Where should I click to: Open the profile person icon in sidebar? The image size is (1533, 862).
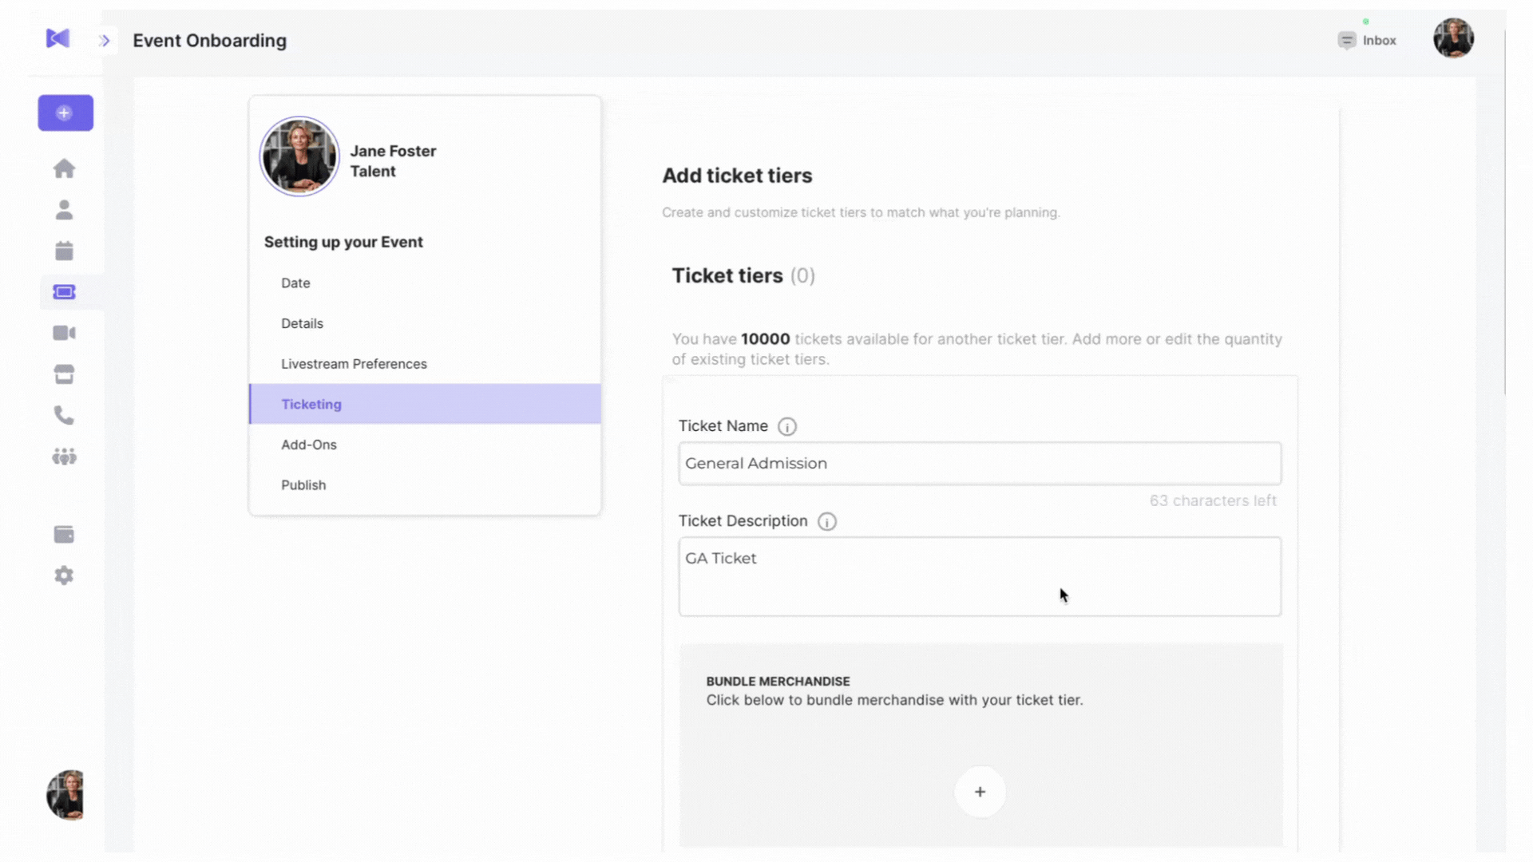(x=65, y=210)
